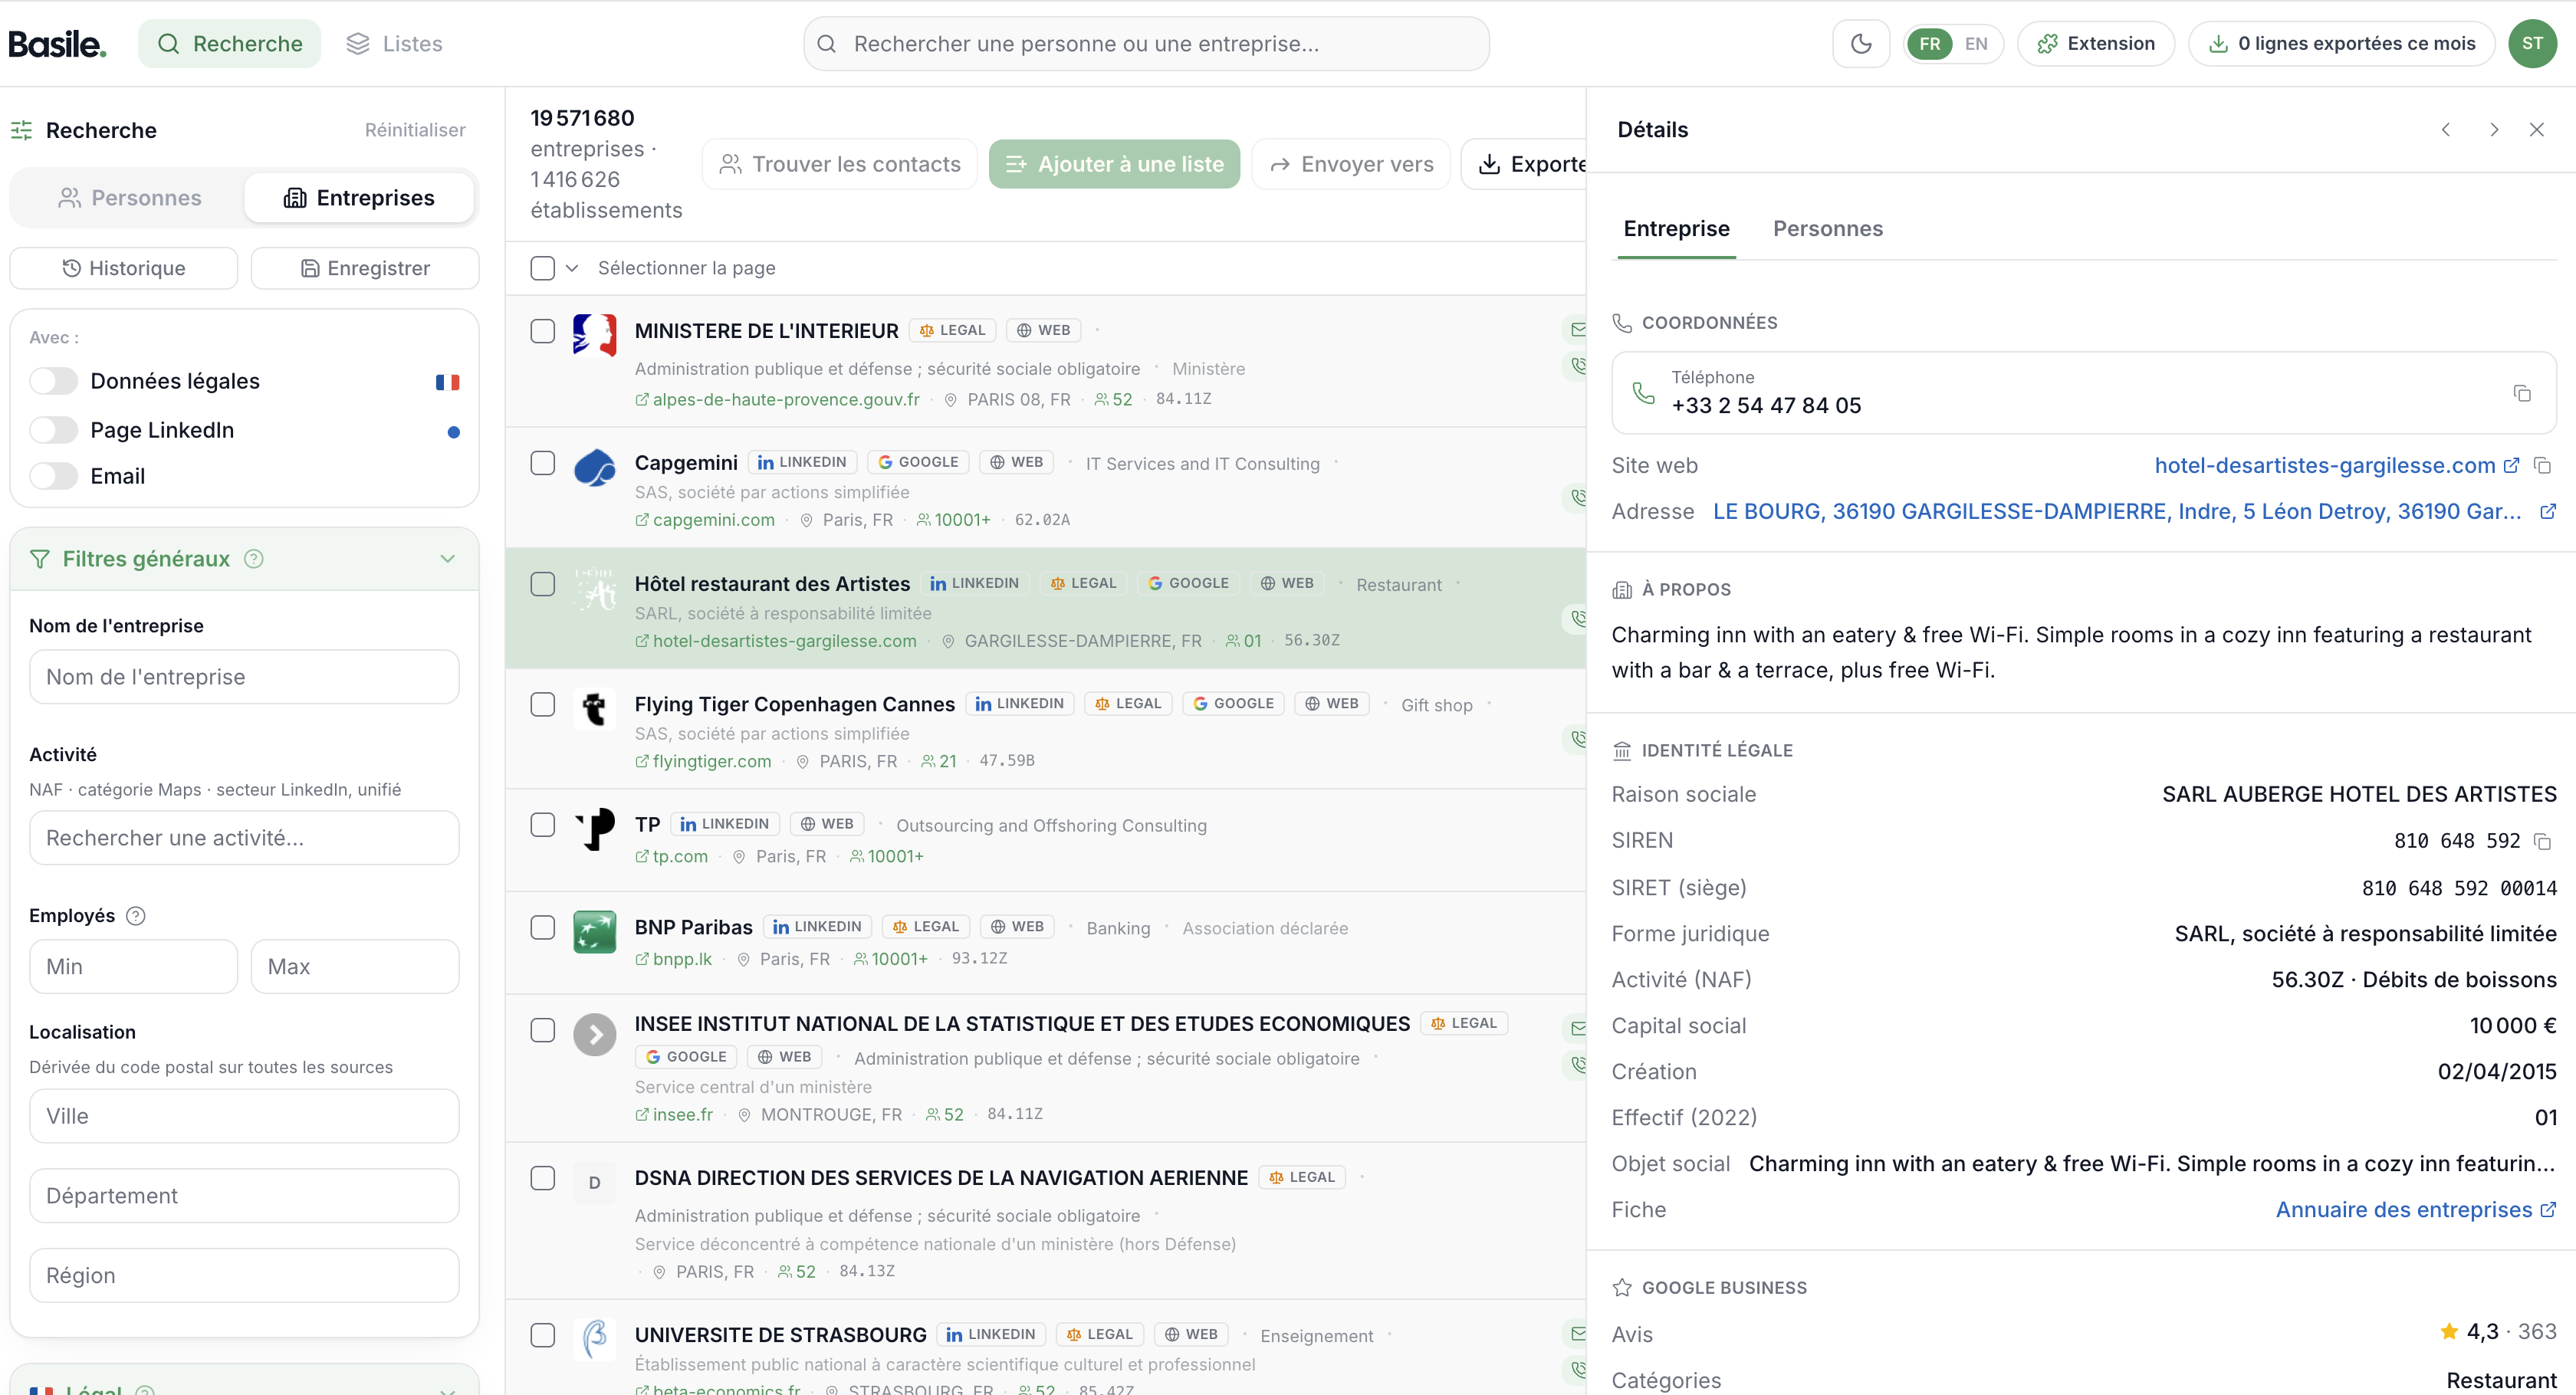The width and height of the screenshot is (2576, 1395).
Task: Click the LinkedIn badge on Université de Strasbourg row
Action: (992, 1334)
